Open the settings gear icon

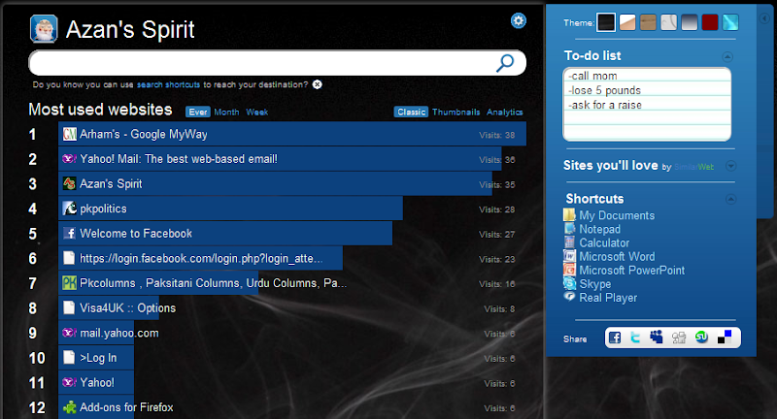[519, 20]
